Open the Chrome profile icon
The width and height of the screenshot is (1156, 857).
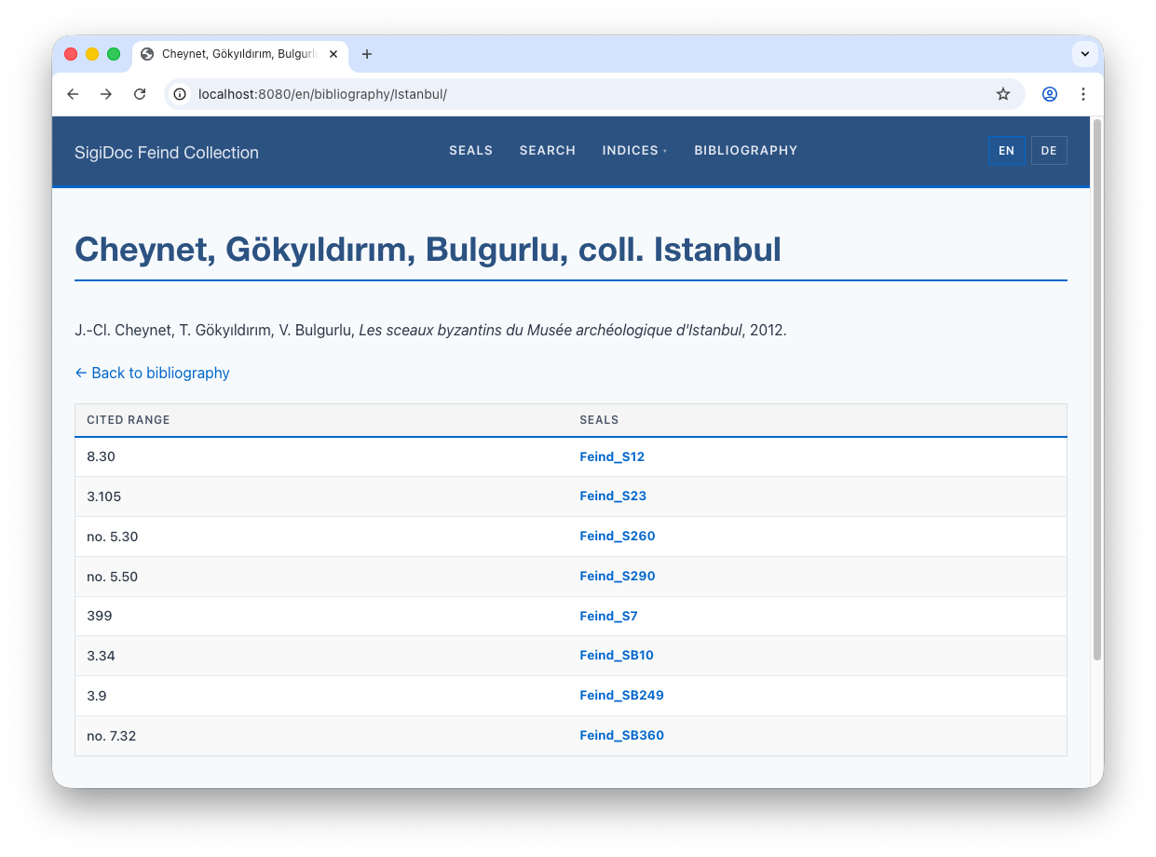click(x=1050, y=94)
